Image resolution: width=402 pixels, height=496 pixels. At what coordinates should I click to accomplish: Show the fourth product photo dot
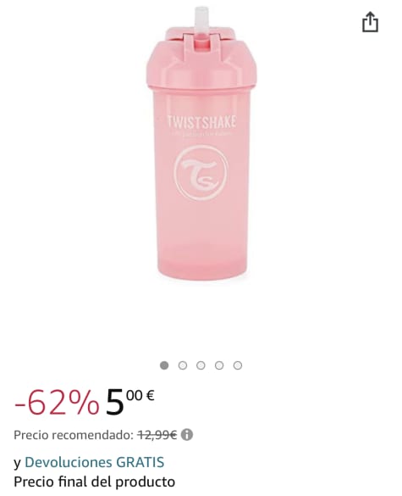(x=219, y=365)
